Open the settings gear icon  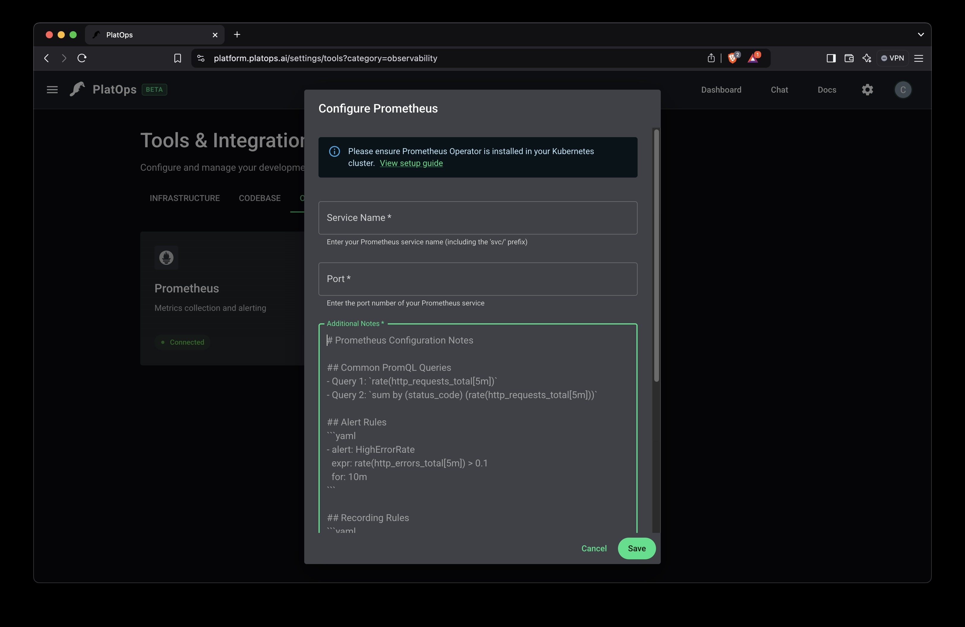tap(867, 90)
